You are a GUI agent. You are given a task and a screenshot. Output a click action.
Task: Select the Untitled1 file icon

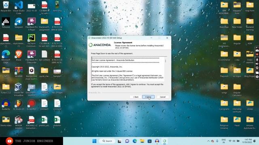44,105
